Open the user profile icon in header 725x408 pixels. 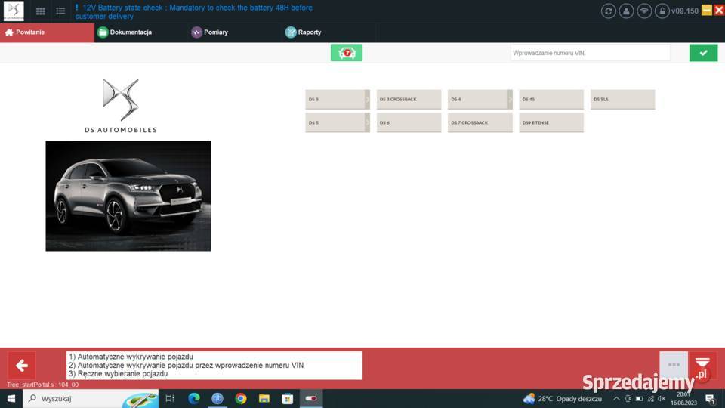pyautogui.click(x=626, y=11)
